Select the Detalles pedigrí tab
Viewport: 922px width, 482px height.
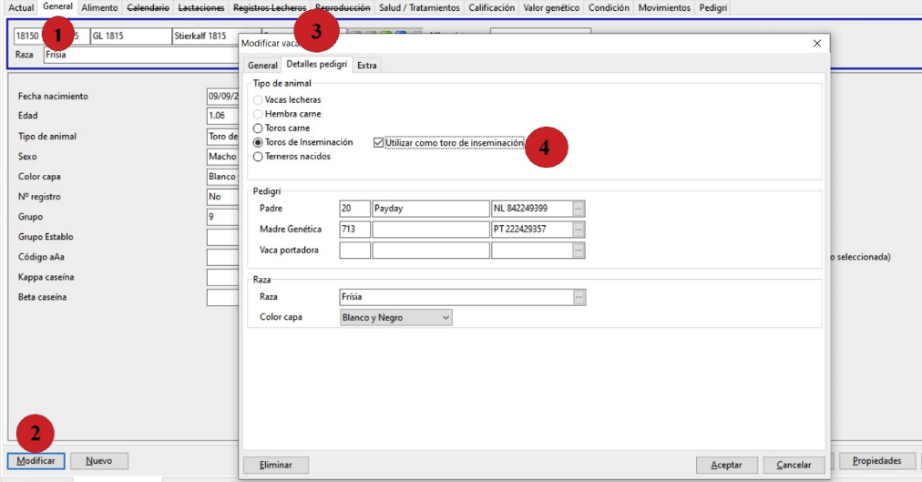(316, 64)
